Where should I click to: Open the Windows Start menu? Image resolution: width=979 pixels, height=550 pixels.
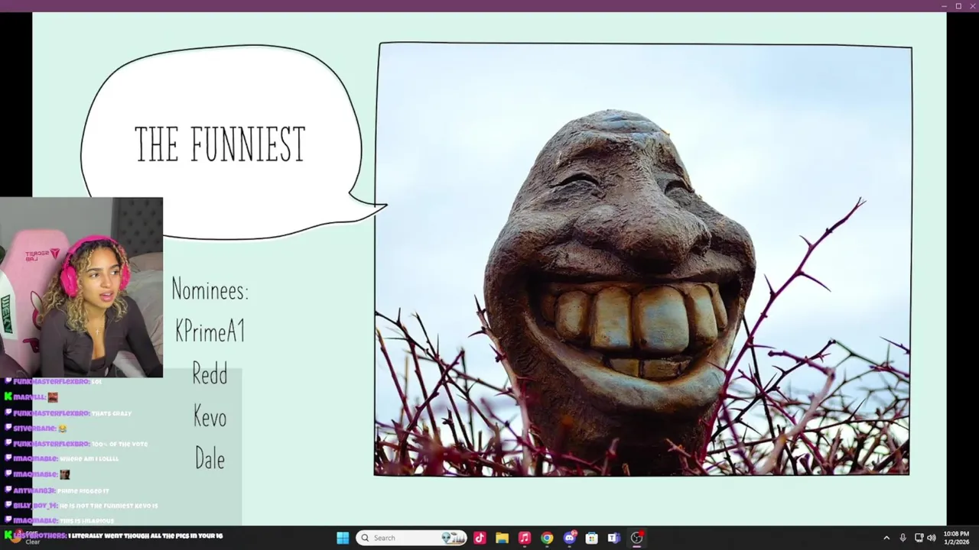[x=343, y=538]
